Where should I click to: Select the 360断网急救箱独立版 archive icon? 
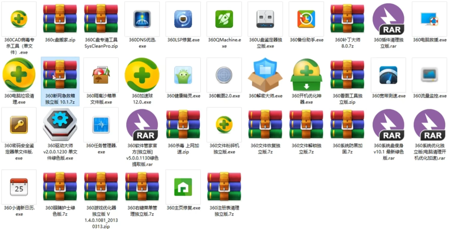(x=60, y=75)
